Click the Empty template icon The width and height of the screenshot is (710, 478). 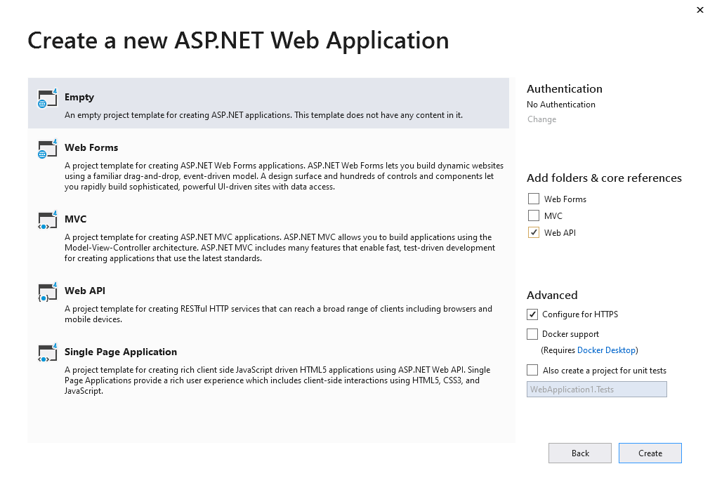tap(46, 98)
